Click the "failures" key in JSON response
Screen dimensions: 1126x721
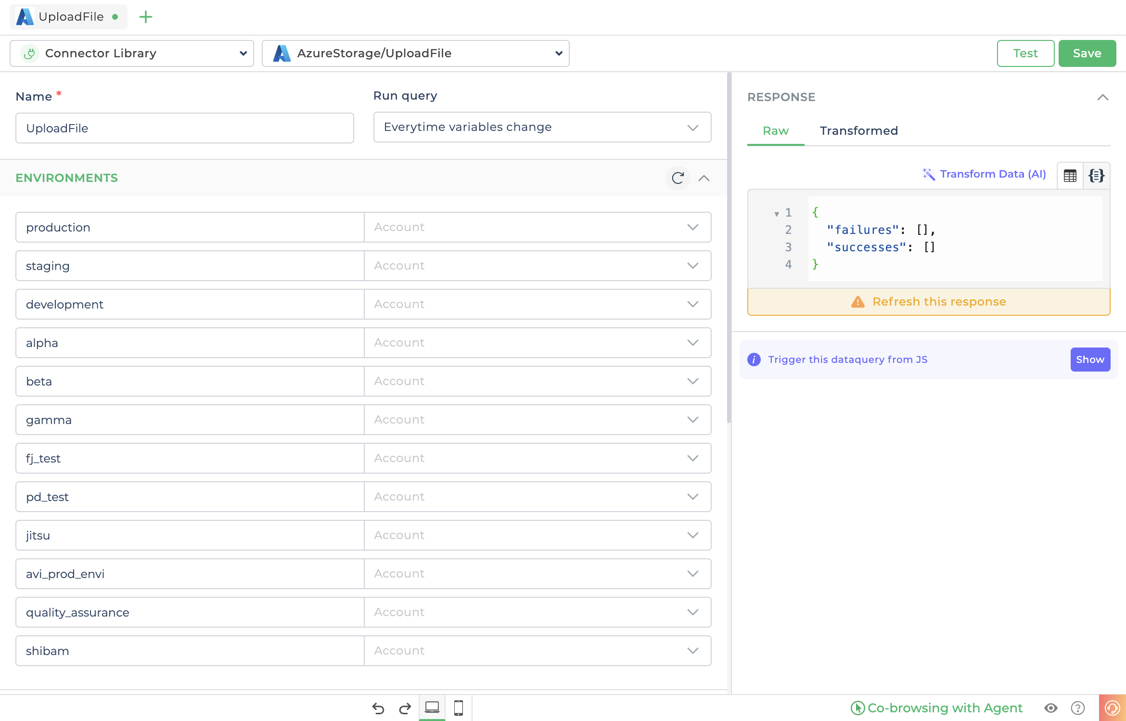(863, 230)
